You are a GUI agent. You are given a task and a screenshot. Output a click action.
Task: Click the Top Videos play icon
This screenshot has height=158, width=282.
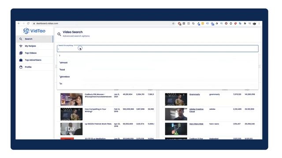(x=21, y=53)
